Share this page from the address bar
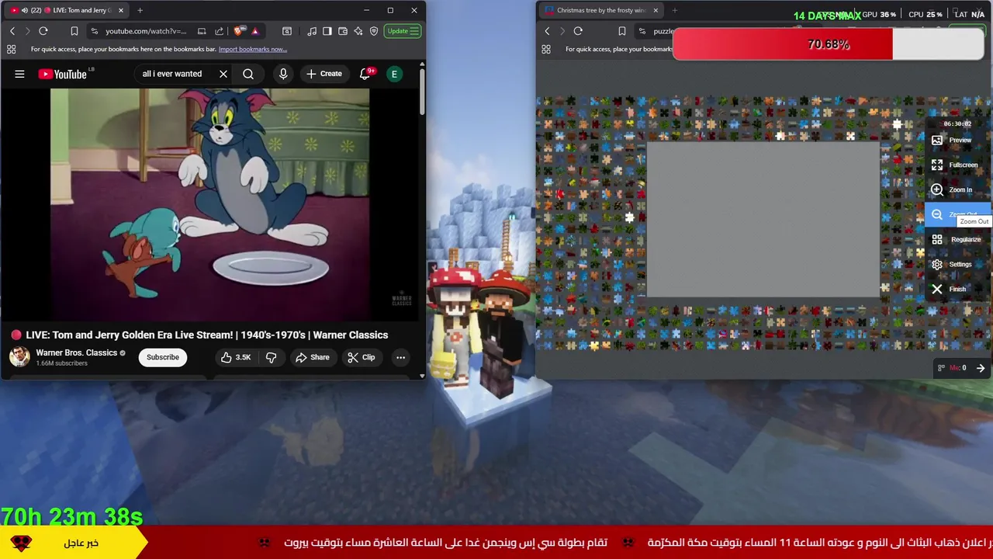 219,31
